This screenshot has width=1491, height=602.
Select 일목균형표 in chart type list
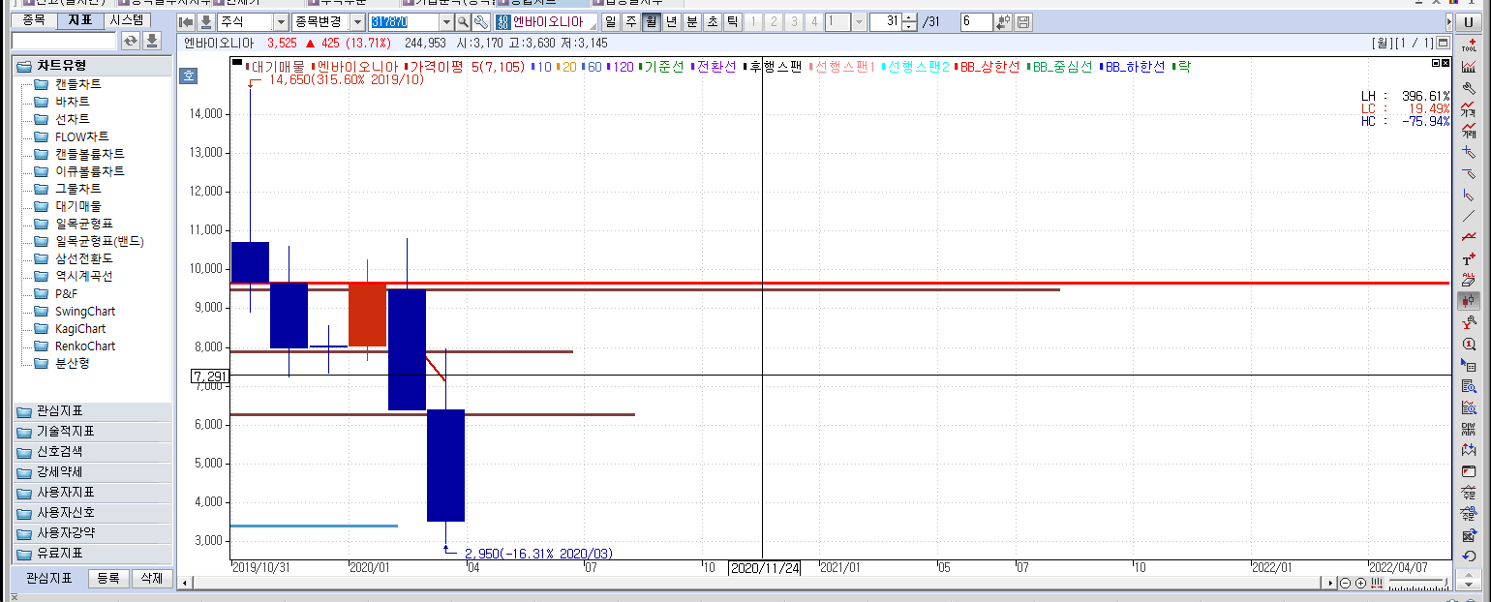[x=83, y=224]
